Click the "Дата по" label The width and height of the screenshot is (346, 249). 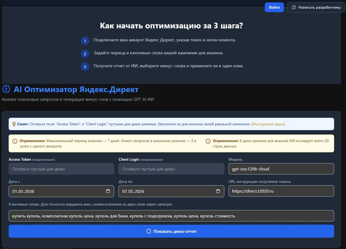point(125,181)
